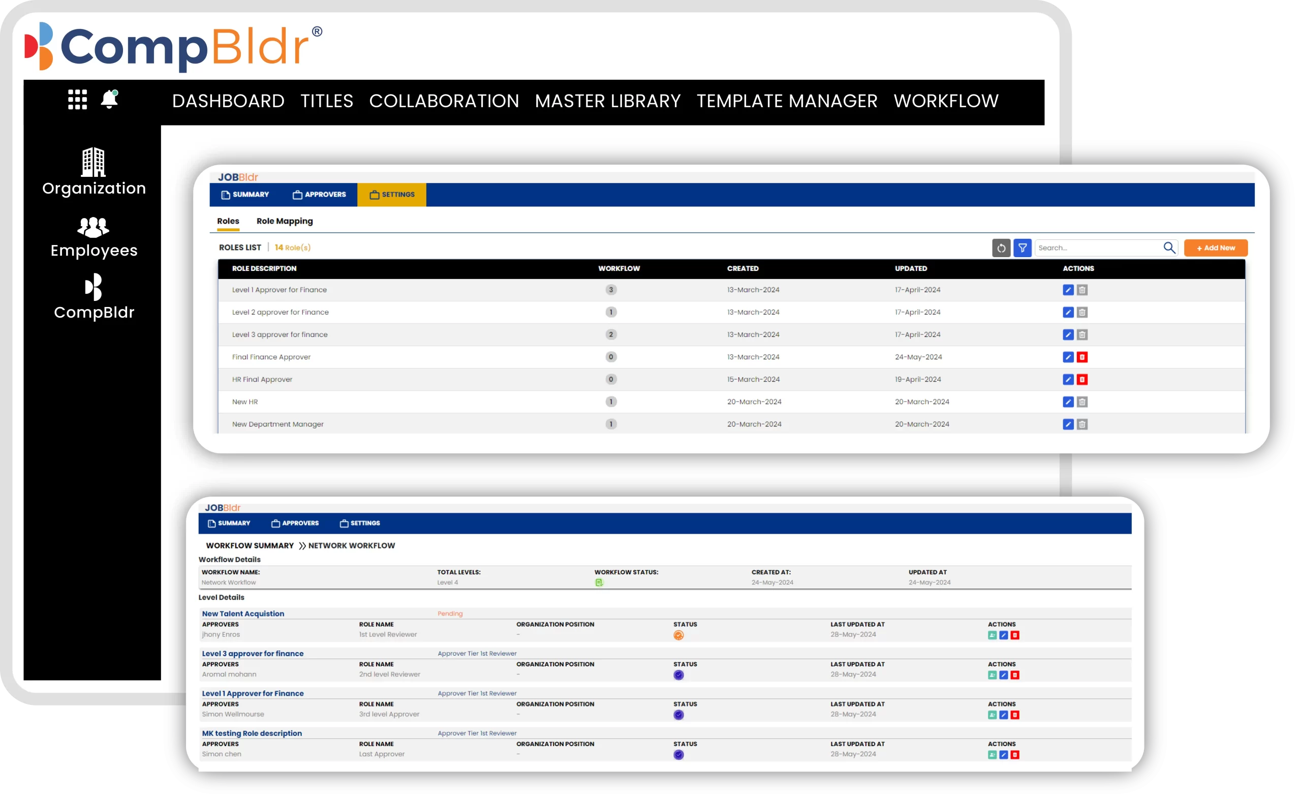Switch to SUMMARY tab in roles panel

(245, 195)
